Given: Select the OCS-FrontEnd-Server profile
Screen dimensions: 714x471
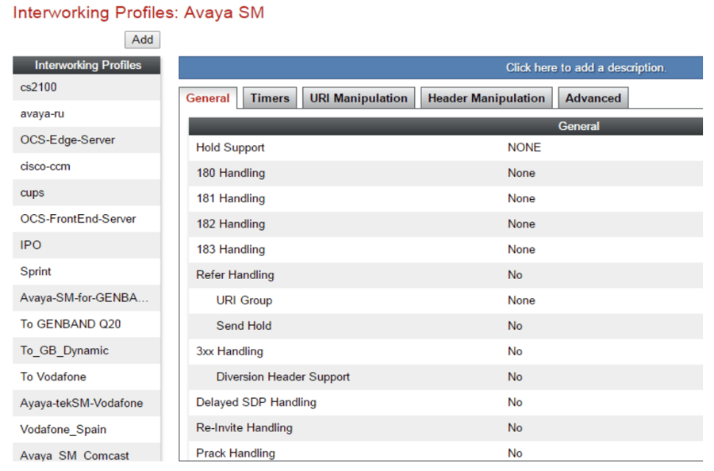Looking at the screenshot, I should coord(86,219).
